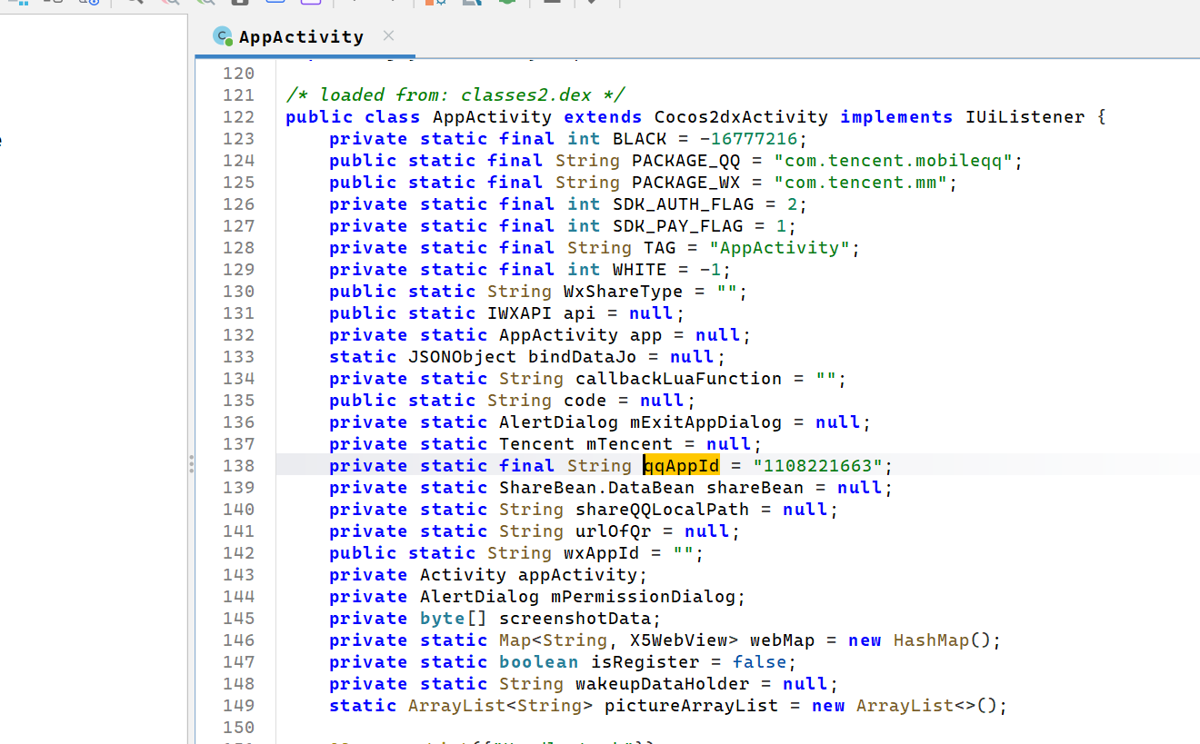The width and height of the screenshot is (1200, 744).
Task: Click the WHITE constant name
Action: 639,270
